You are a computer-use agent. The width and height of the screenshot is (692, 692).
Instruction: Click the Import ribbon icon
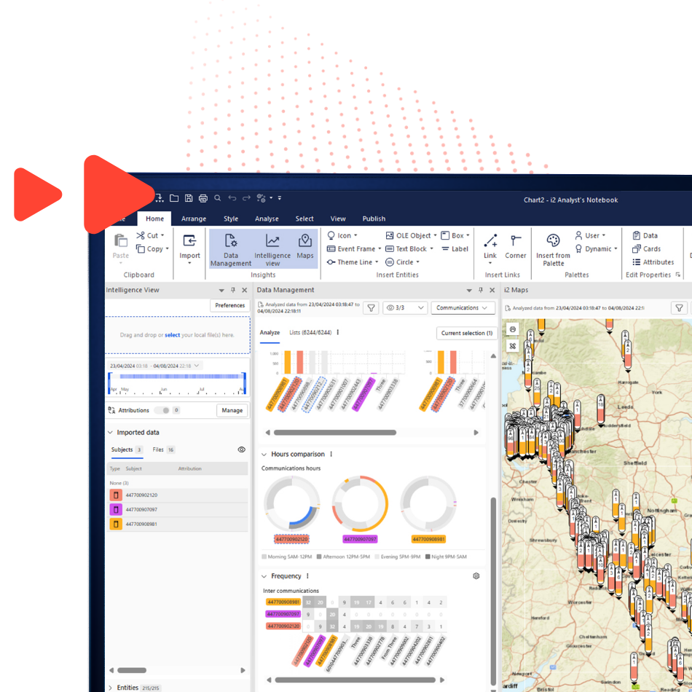189,244
